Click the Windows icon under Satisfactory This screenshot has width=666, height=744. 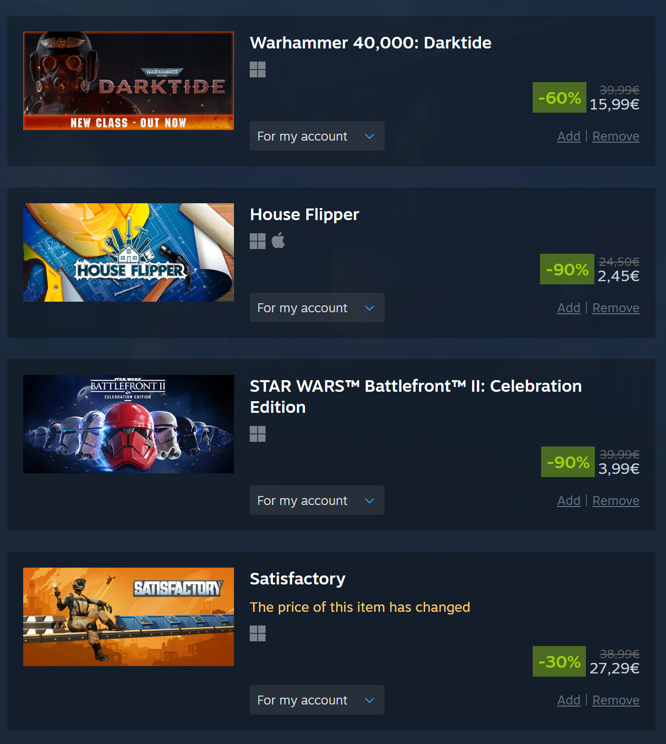click(258, 633)
